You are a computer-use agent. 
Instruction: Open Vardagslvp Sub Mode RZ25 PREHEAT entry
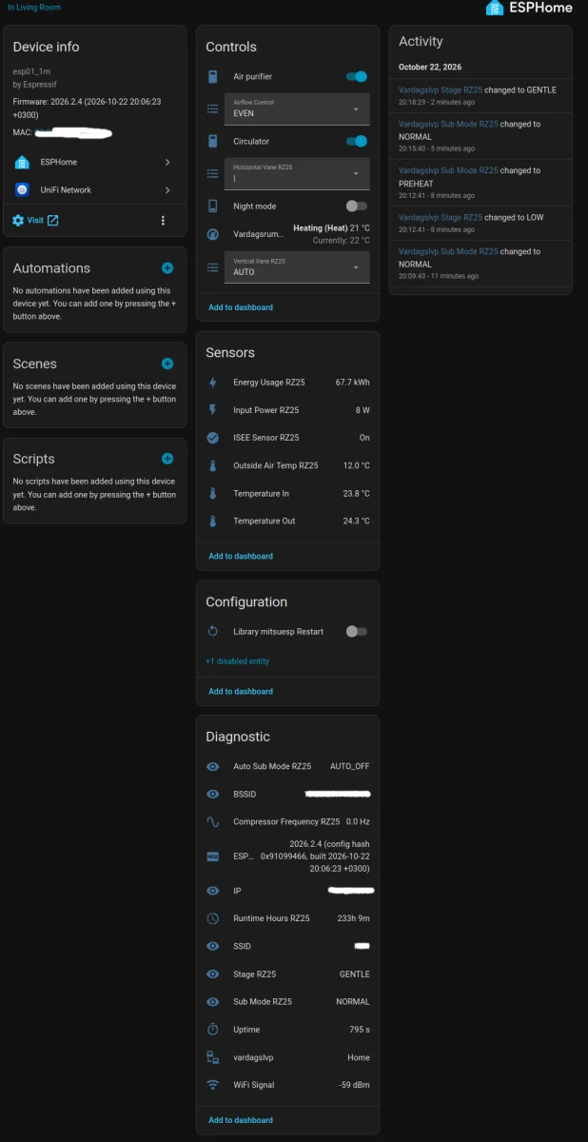[x=480, y=183]
